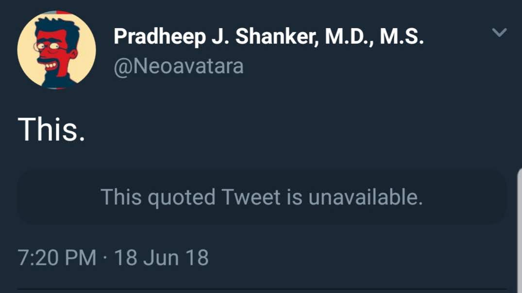Click the scrollbar on the right edge
The height and width of the screenshot is (293, 522).
(520, 218)
